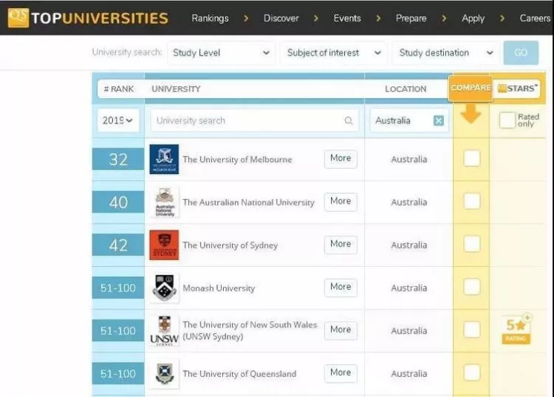The width and height of the screenshot is (554, 397).
Task: Check compare box for University of Queensland
Action: point(471,372)
